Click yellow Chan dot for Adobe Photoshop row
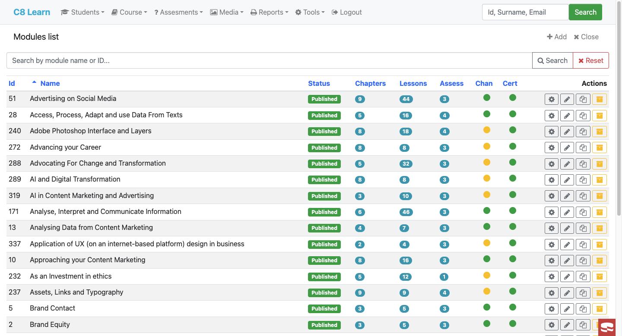The width and height of the screenshot is (622, 336). coord(487,130)
